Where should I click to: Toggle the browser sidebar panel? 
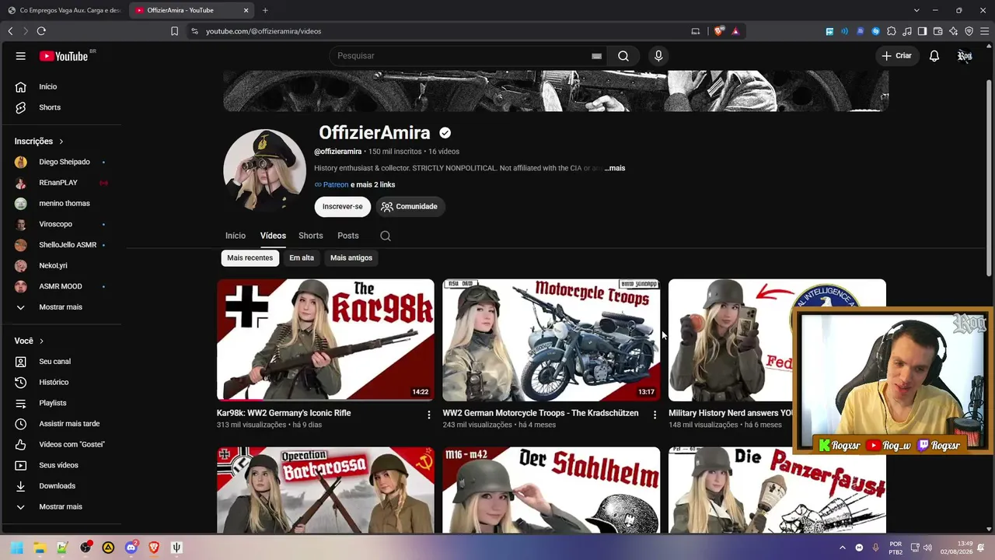coord(922,31)
